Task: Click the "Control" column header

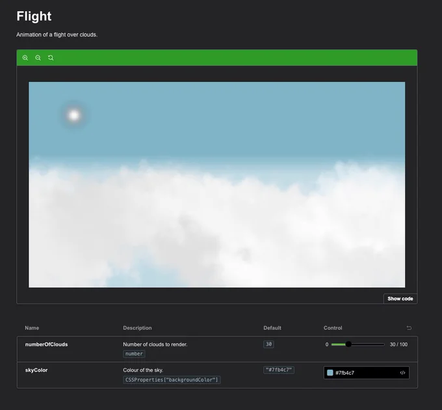Action: pyautogui.click(x=333, y=328)
